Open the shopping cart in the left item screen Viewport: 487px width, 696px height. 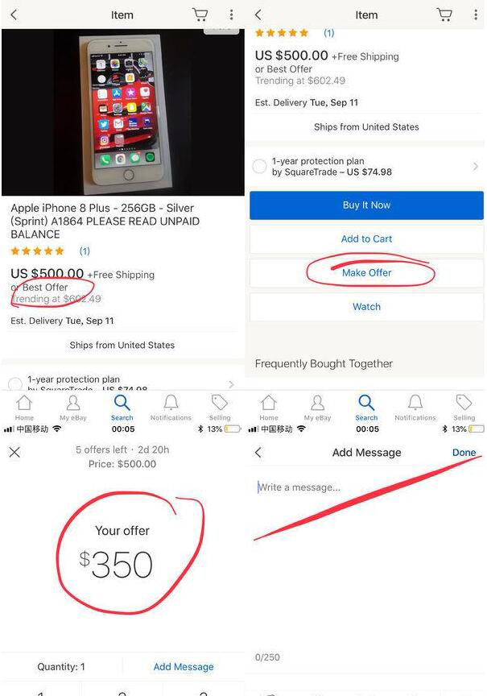click(x=200, y=14)
